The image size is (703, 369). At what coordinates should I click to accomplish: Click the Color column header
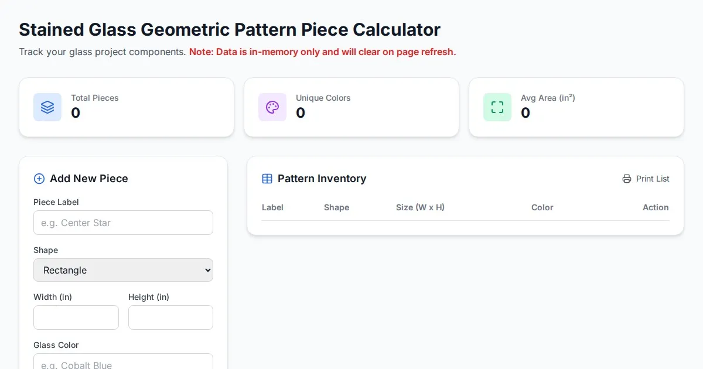(x=542, y=207)
